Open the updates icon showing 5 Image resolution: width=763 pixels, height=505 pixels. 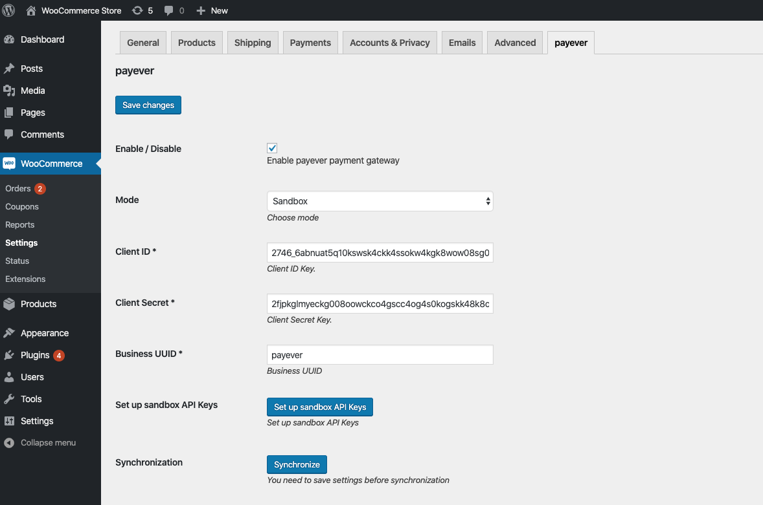tap(137, 11)
